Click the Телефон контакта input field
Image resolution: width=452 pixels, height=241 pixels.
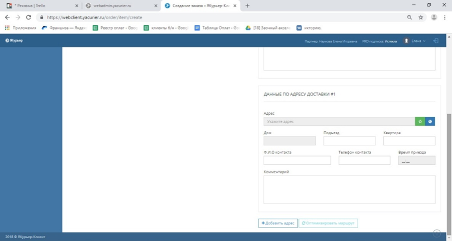click(x=364, y=160)
